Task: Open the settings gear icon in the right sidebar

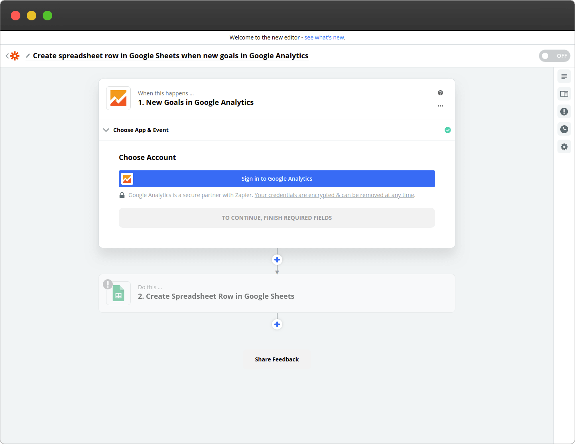Action: pos(564,147)
